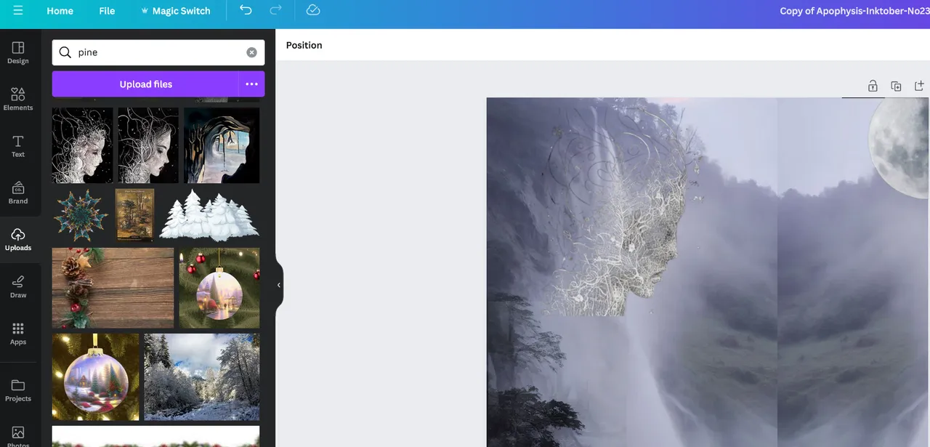Select the white line-art woman face thumbnail
The height and width of the screenshot is (447, 930).
coord(82,145)
